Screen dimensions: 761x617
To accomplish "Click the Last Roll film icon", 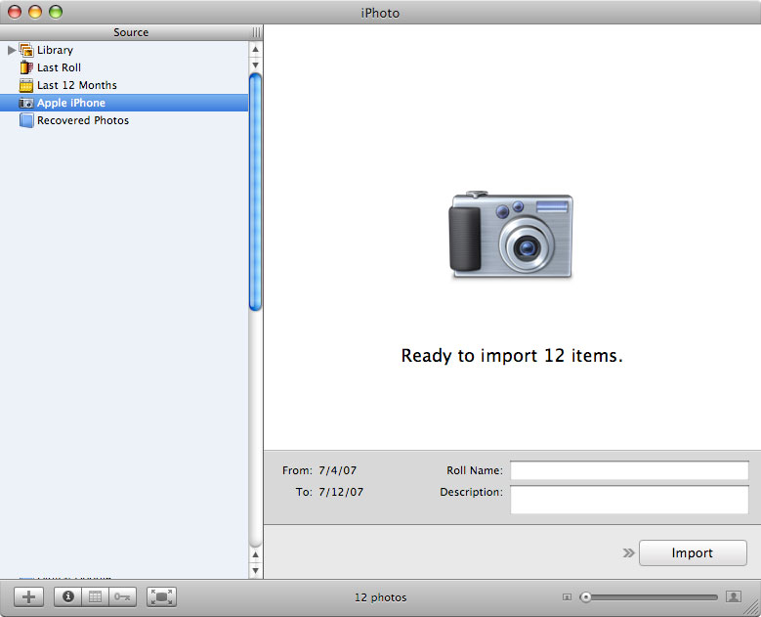I will pyautogui.click(x=26, y=67).
